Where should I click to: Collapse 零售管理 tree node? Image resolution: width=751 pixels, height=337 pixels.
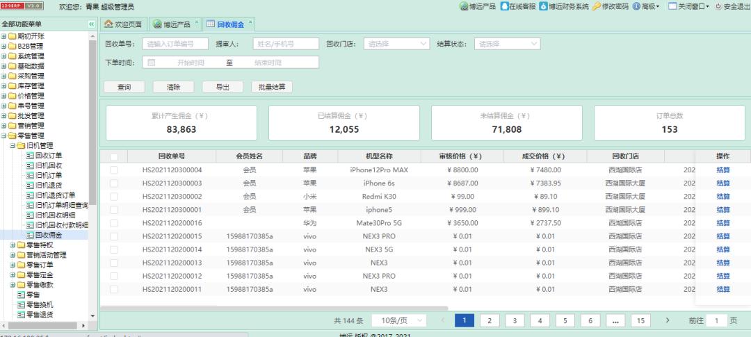tap(4, 136)
